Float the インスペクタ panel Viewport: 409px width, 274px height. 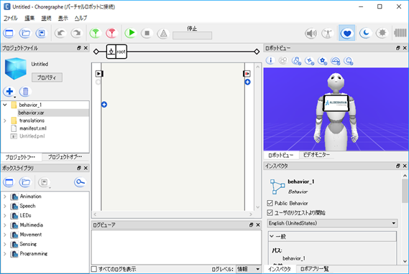(397, 166)
